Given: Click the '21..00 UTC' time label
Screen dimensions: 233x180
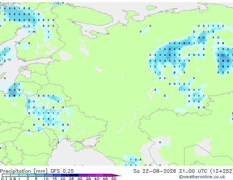Looking at the screenshot, I should [x=193, y=171].
